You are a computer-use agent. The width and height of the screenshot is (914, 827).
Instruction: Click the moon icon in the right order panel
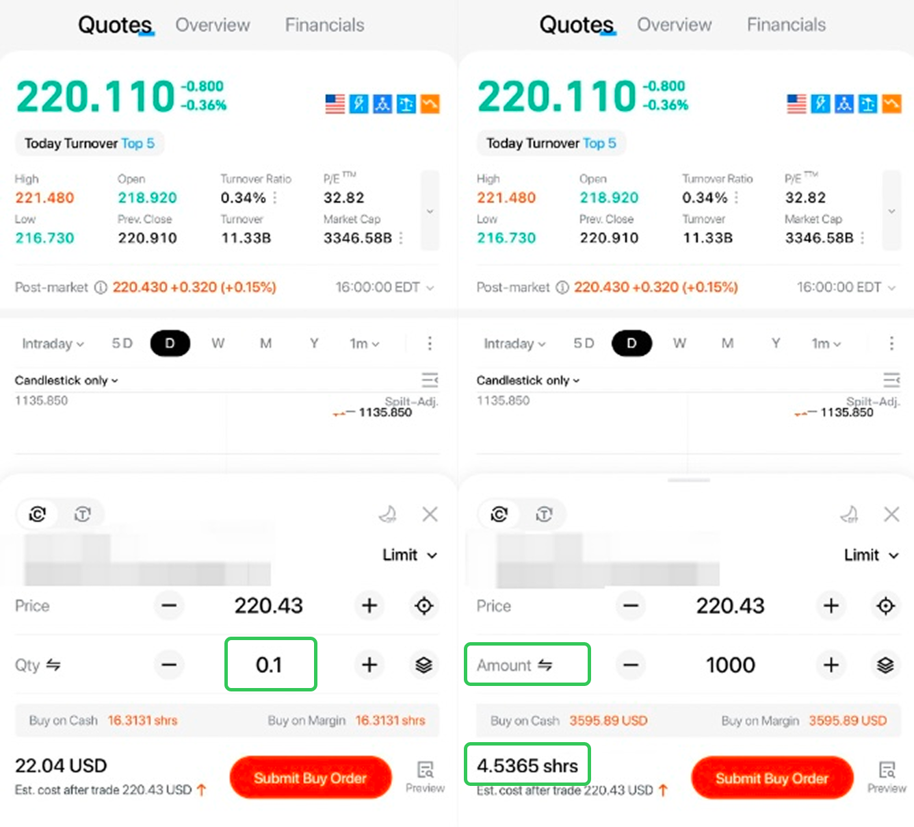point(850,514)
